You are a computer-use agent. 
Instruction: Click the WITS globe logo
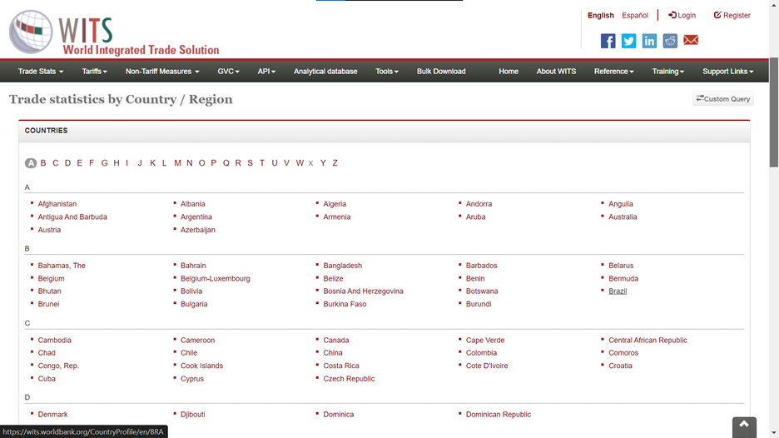(x=32, y=32)
